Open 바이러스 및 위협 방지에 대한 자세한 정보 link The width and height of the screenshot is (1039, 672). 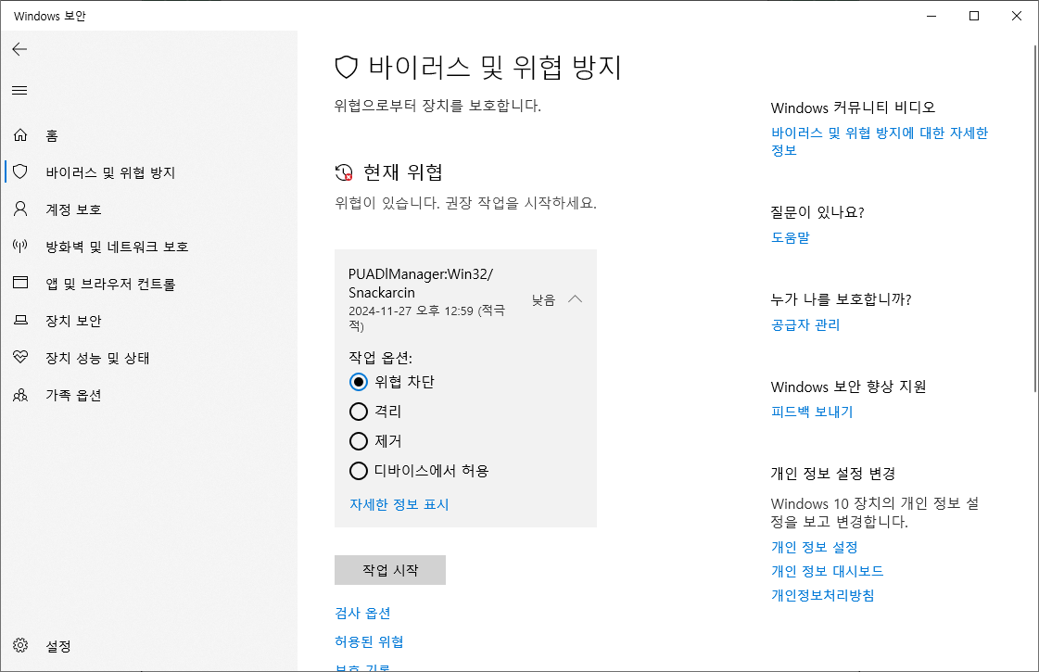tap(880, 141)
